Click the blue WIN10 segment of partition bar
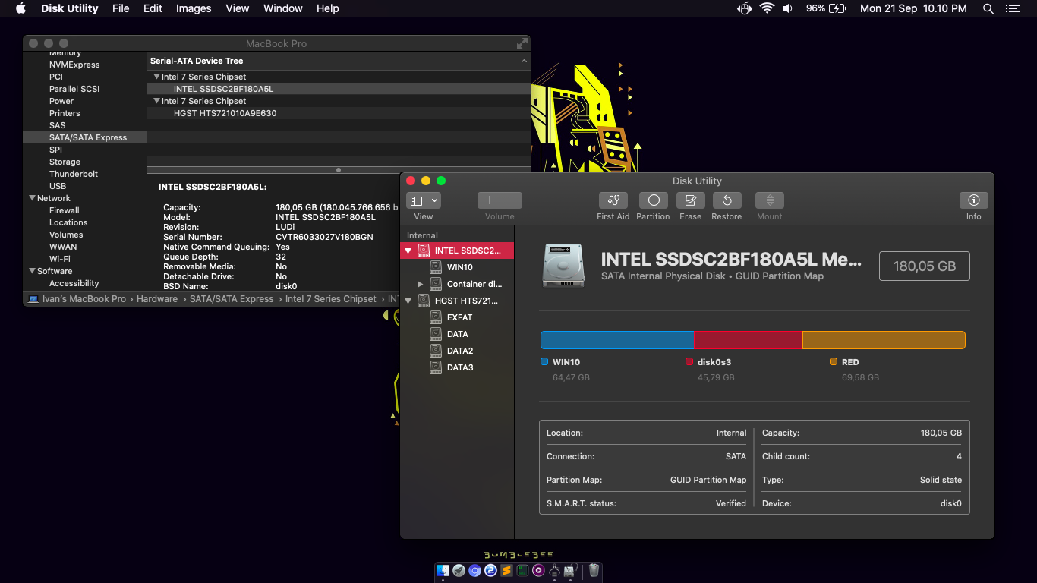Screen dimensions: 1037x583 click(x=617, y=340)
